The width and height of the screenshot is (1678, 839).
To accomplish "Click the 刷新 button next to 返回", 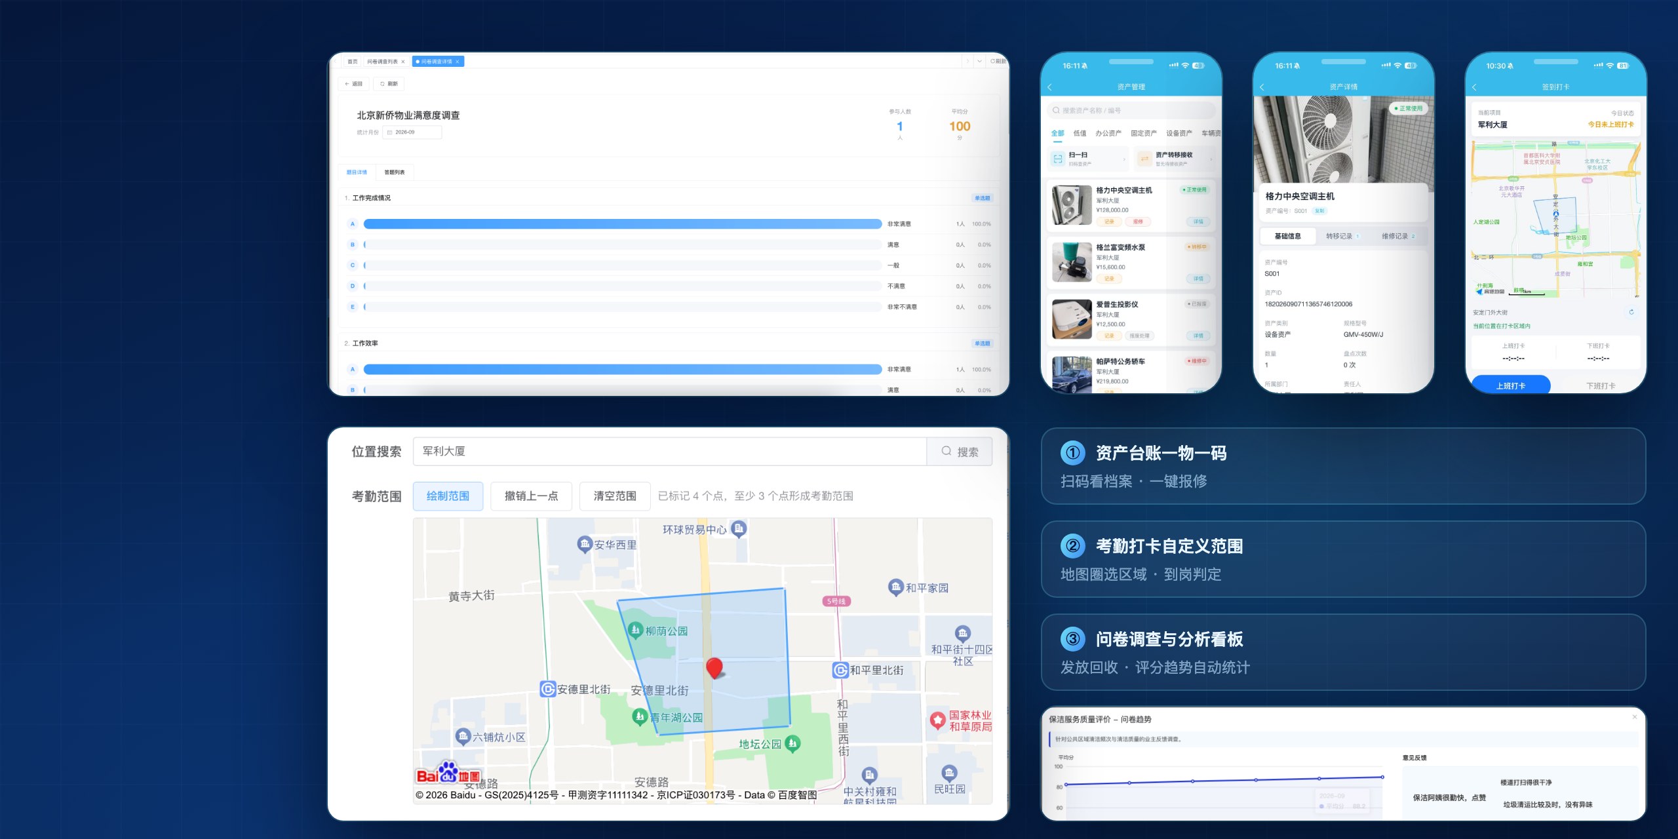I will [389, 84].
